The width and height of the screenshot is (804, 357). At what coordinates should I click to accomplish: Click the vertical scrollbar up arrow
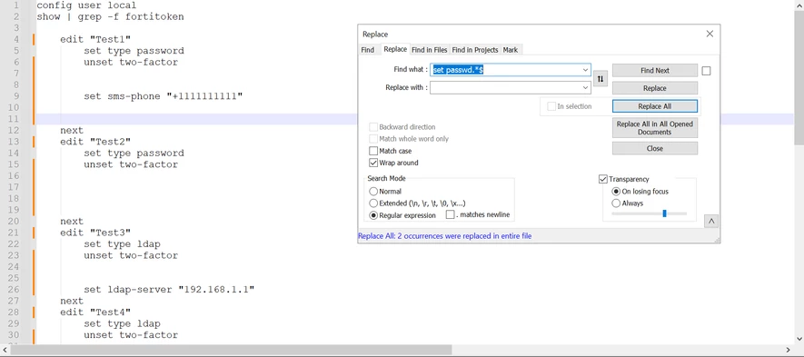click(799, 5)
